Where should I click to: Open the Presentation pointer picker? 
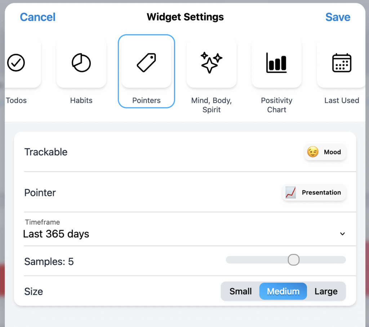tap(314, 192)
